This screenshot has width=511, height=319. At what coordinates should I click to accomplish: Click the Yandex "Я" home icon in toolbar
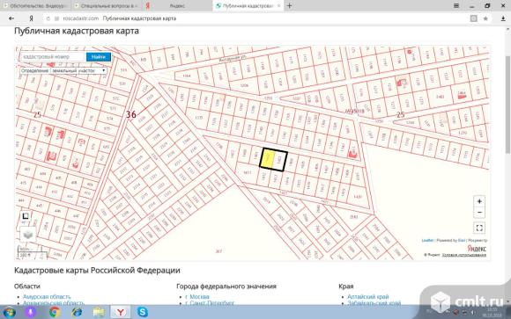coord(31,18)
